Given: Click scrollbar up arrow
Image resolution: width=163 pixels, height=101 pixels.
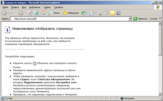Looking at the screenshot, I should pos(160,24).
